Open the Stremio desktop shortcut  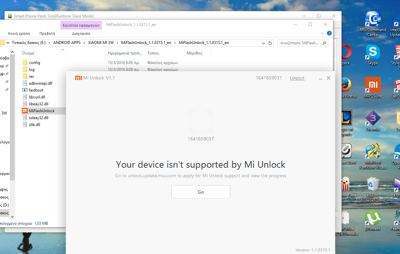[373, 121]
